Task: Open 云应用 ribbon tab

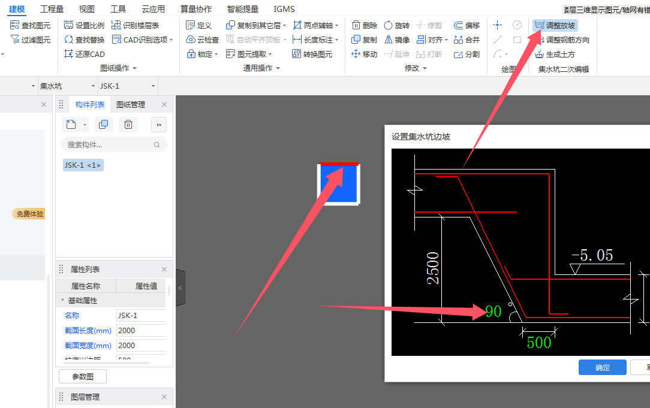Action: tap(154, 9)
